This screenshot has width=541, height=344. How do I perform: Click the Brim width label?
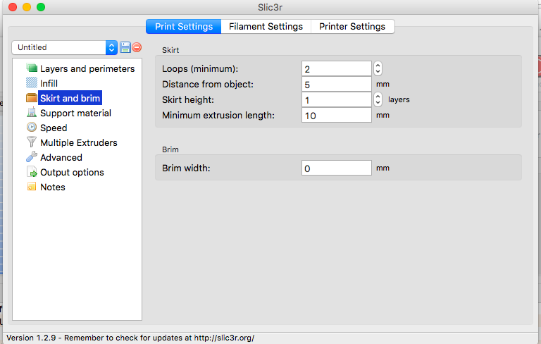186,168
